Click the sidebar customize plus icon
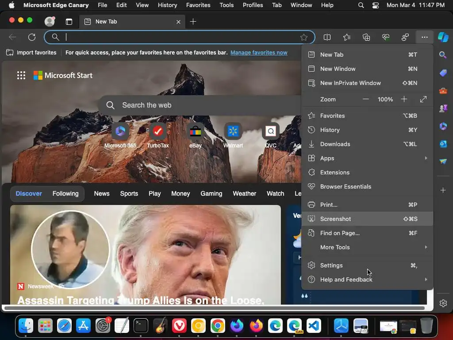453x340 pixels. pos(443,190)
